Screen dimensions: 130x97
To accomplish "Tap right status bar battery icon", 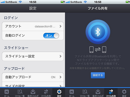I will pos(128,2).
